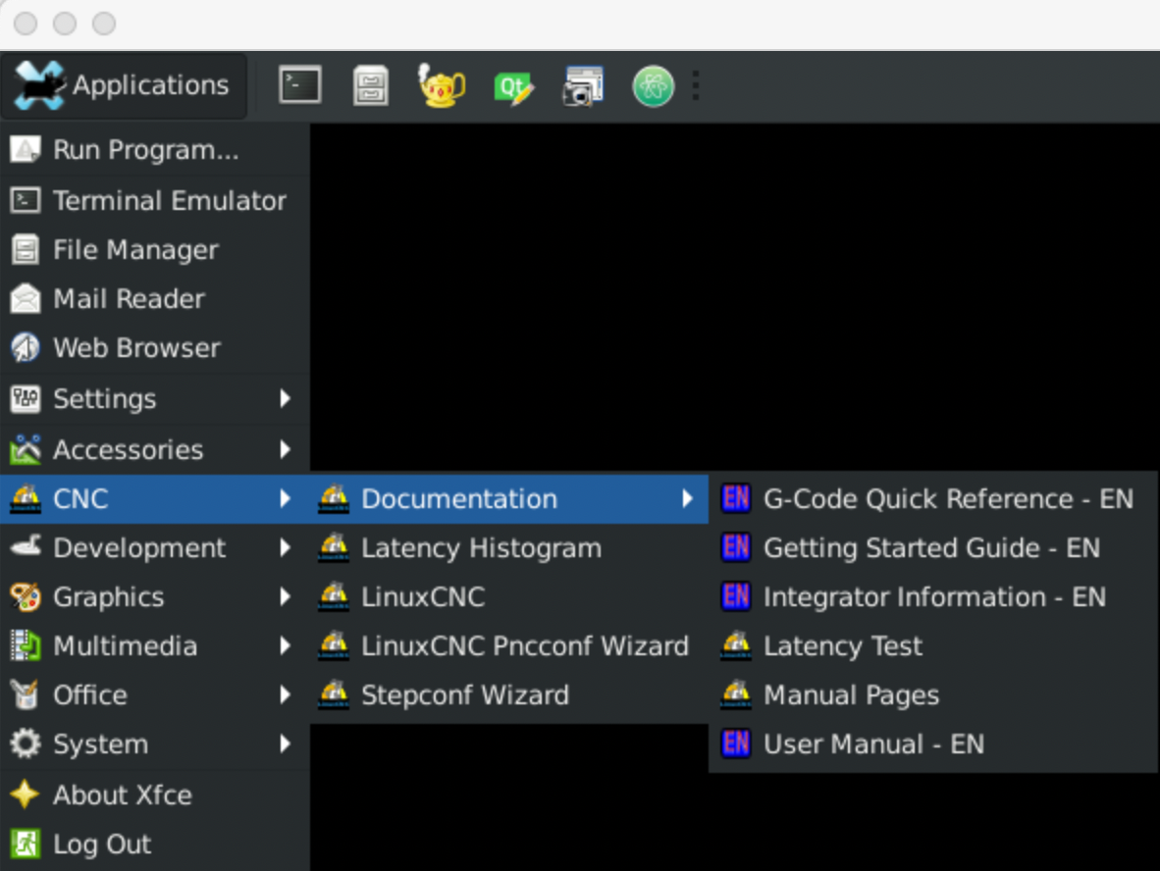
Task: Launch the Atom editor panel icon
Action: [654, 86]
